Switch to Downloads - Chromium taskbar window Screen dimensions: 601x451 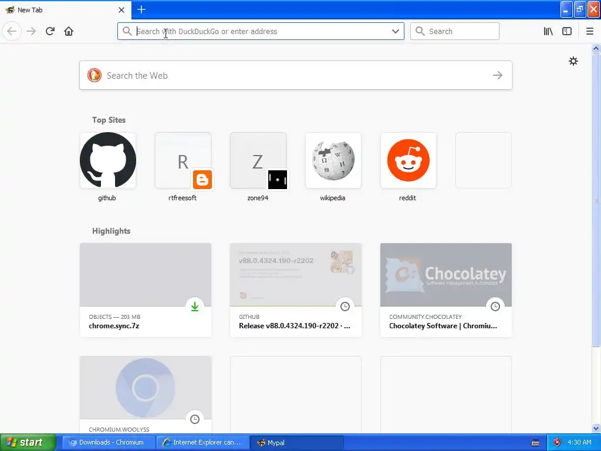pyautogui.click(x=109, y=442)
